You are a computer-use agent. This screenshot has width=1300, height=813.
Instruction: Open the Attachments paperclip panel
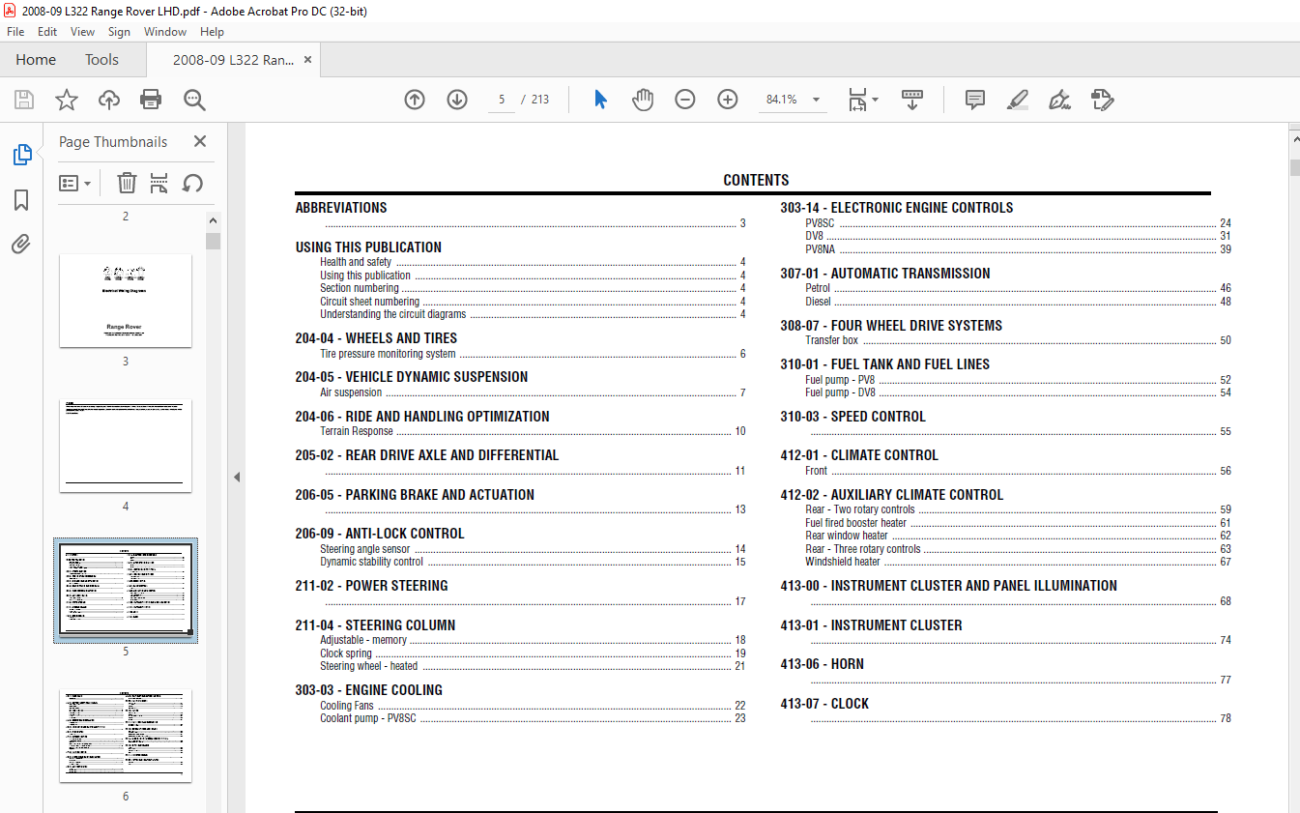coord(21,244)
